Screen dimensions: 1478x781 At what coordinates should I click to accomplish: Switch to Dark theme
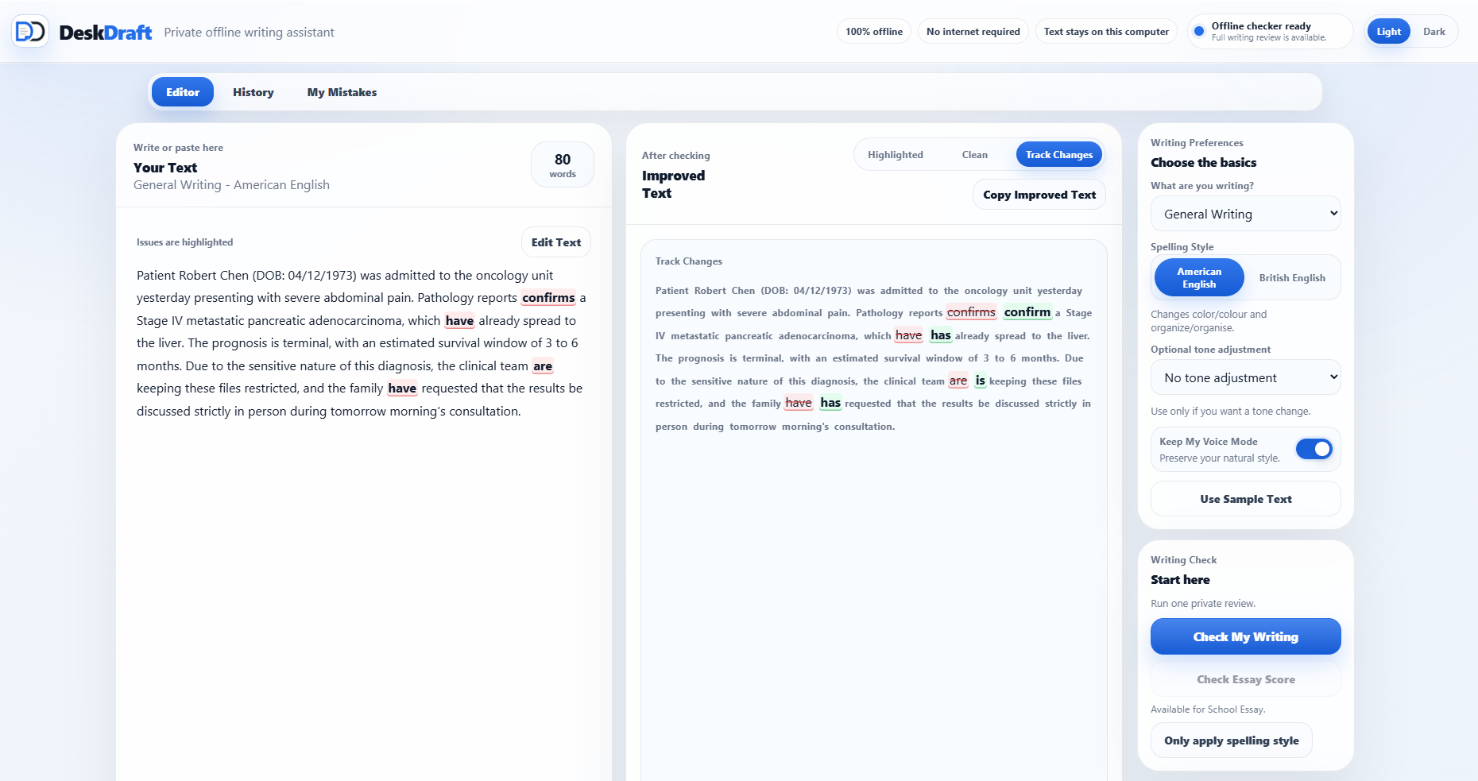coord(1434,32)
